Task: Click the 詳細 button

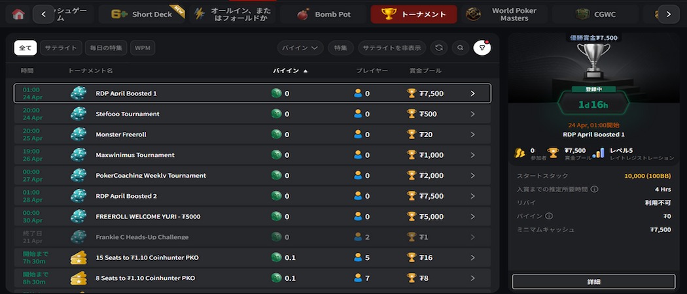Action: [593, 282]
